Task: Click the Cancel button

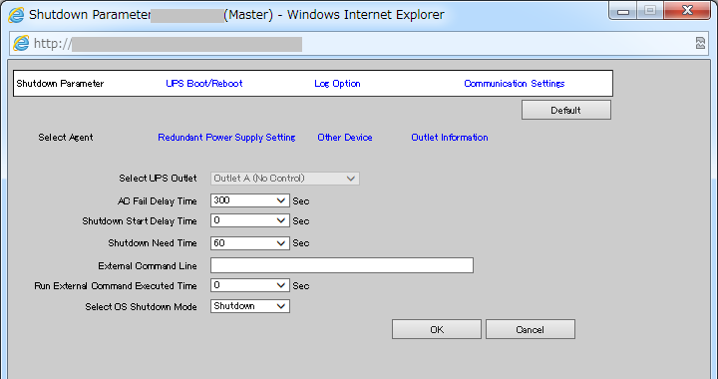Action: (531, 329)
